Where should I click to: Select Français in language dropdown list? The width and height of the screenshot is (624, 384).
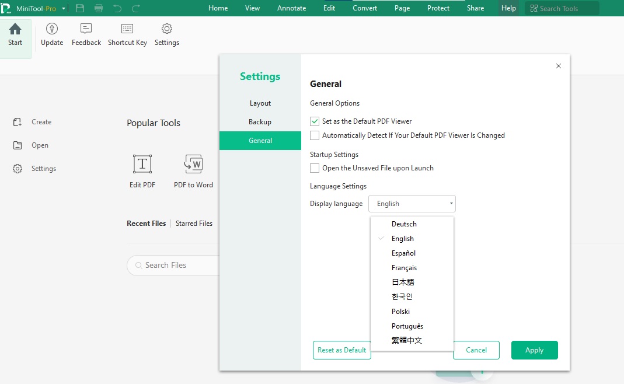pyautogui.click(x=404, y=268)
